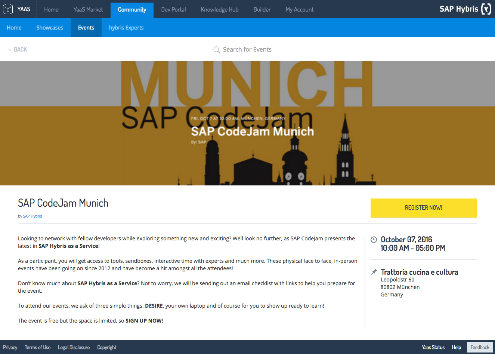The image size is (495, 354).
Task: Open the Home item in top navigation
Action: click(x=51, y=9)
